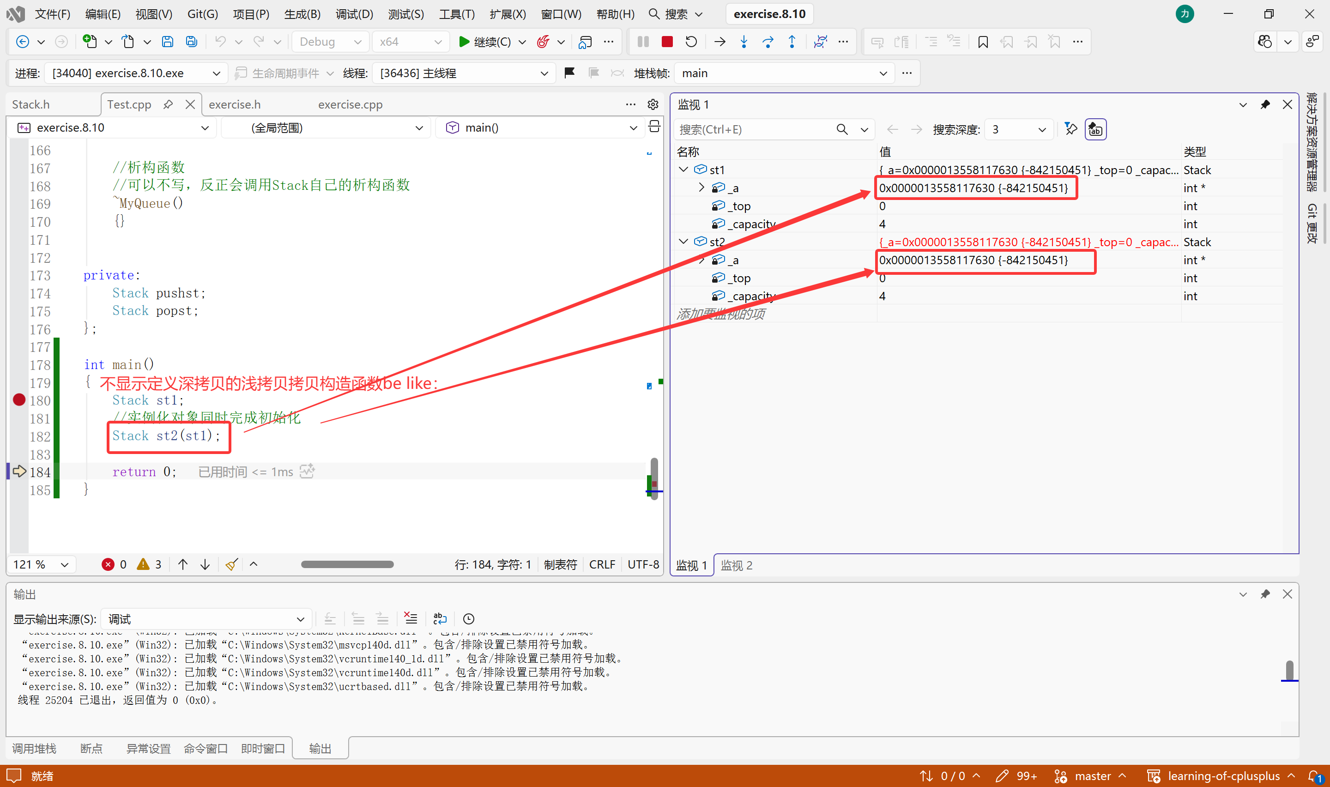The image size is (1330, 787).
Task: Click the UTF-8 encoding indicator
Action: 643,564
